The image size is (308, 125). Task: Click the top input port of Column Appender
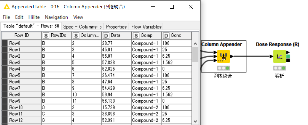tap(215, 53)
